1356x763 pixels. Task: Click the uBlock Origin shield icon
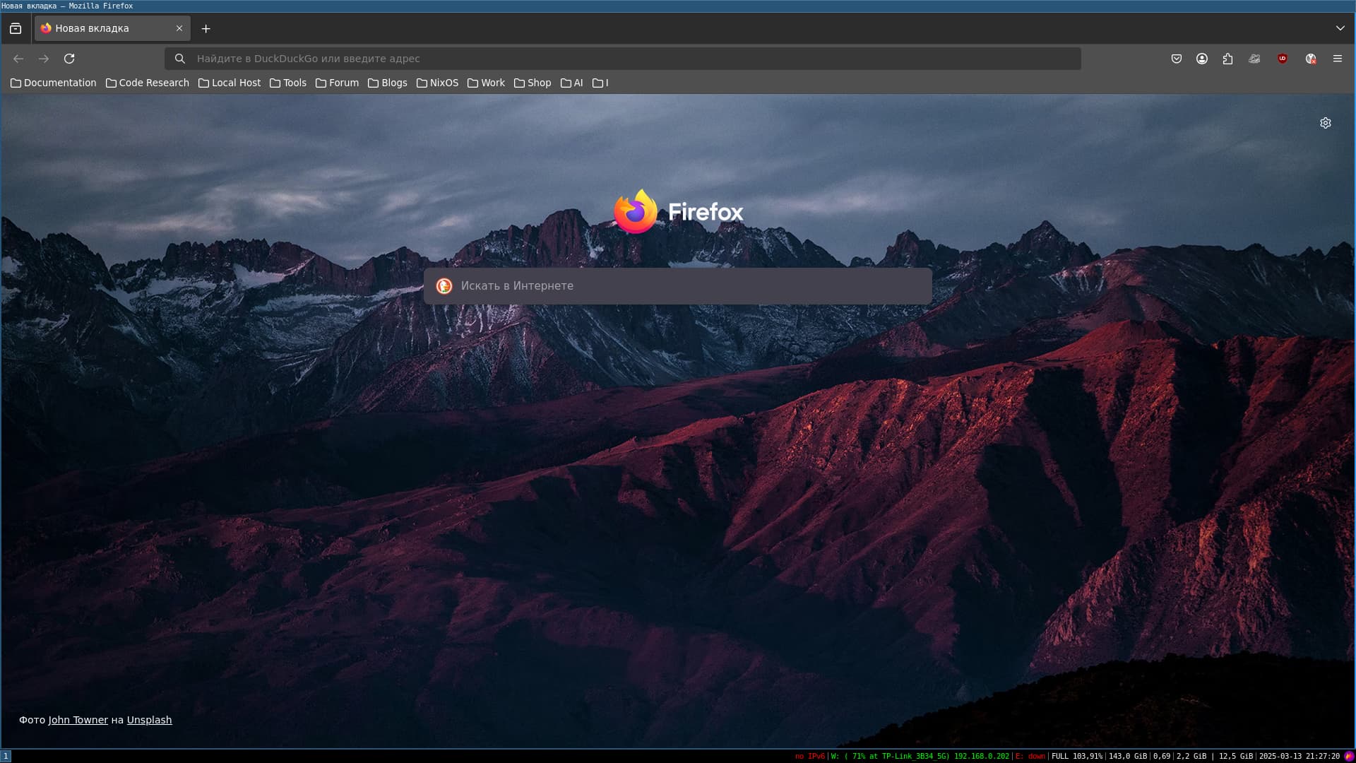(x=1283, y=59)
